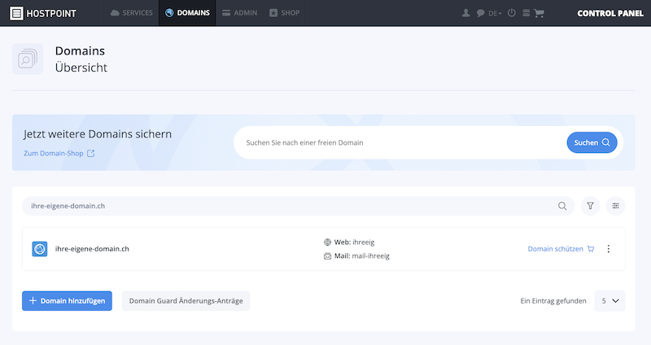Click the Control Panel title
Viewport: 651px width, 345px height.
coord(609,13)
